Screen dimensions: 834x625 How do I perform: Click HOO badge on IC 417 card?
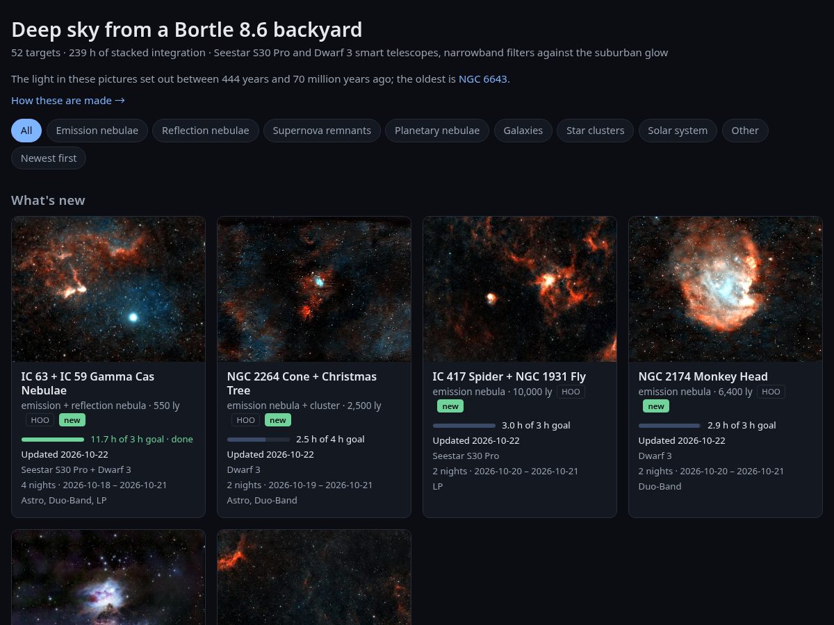571,392
